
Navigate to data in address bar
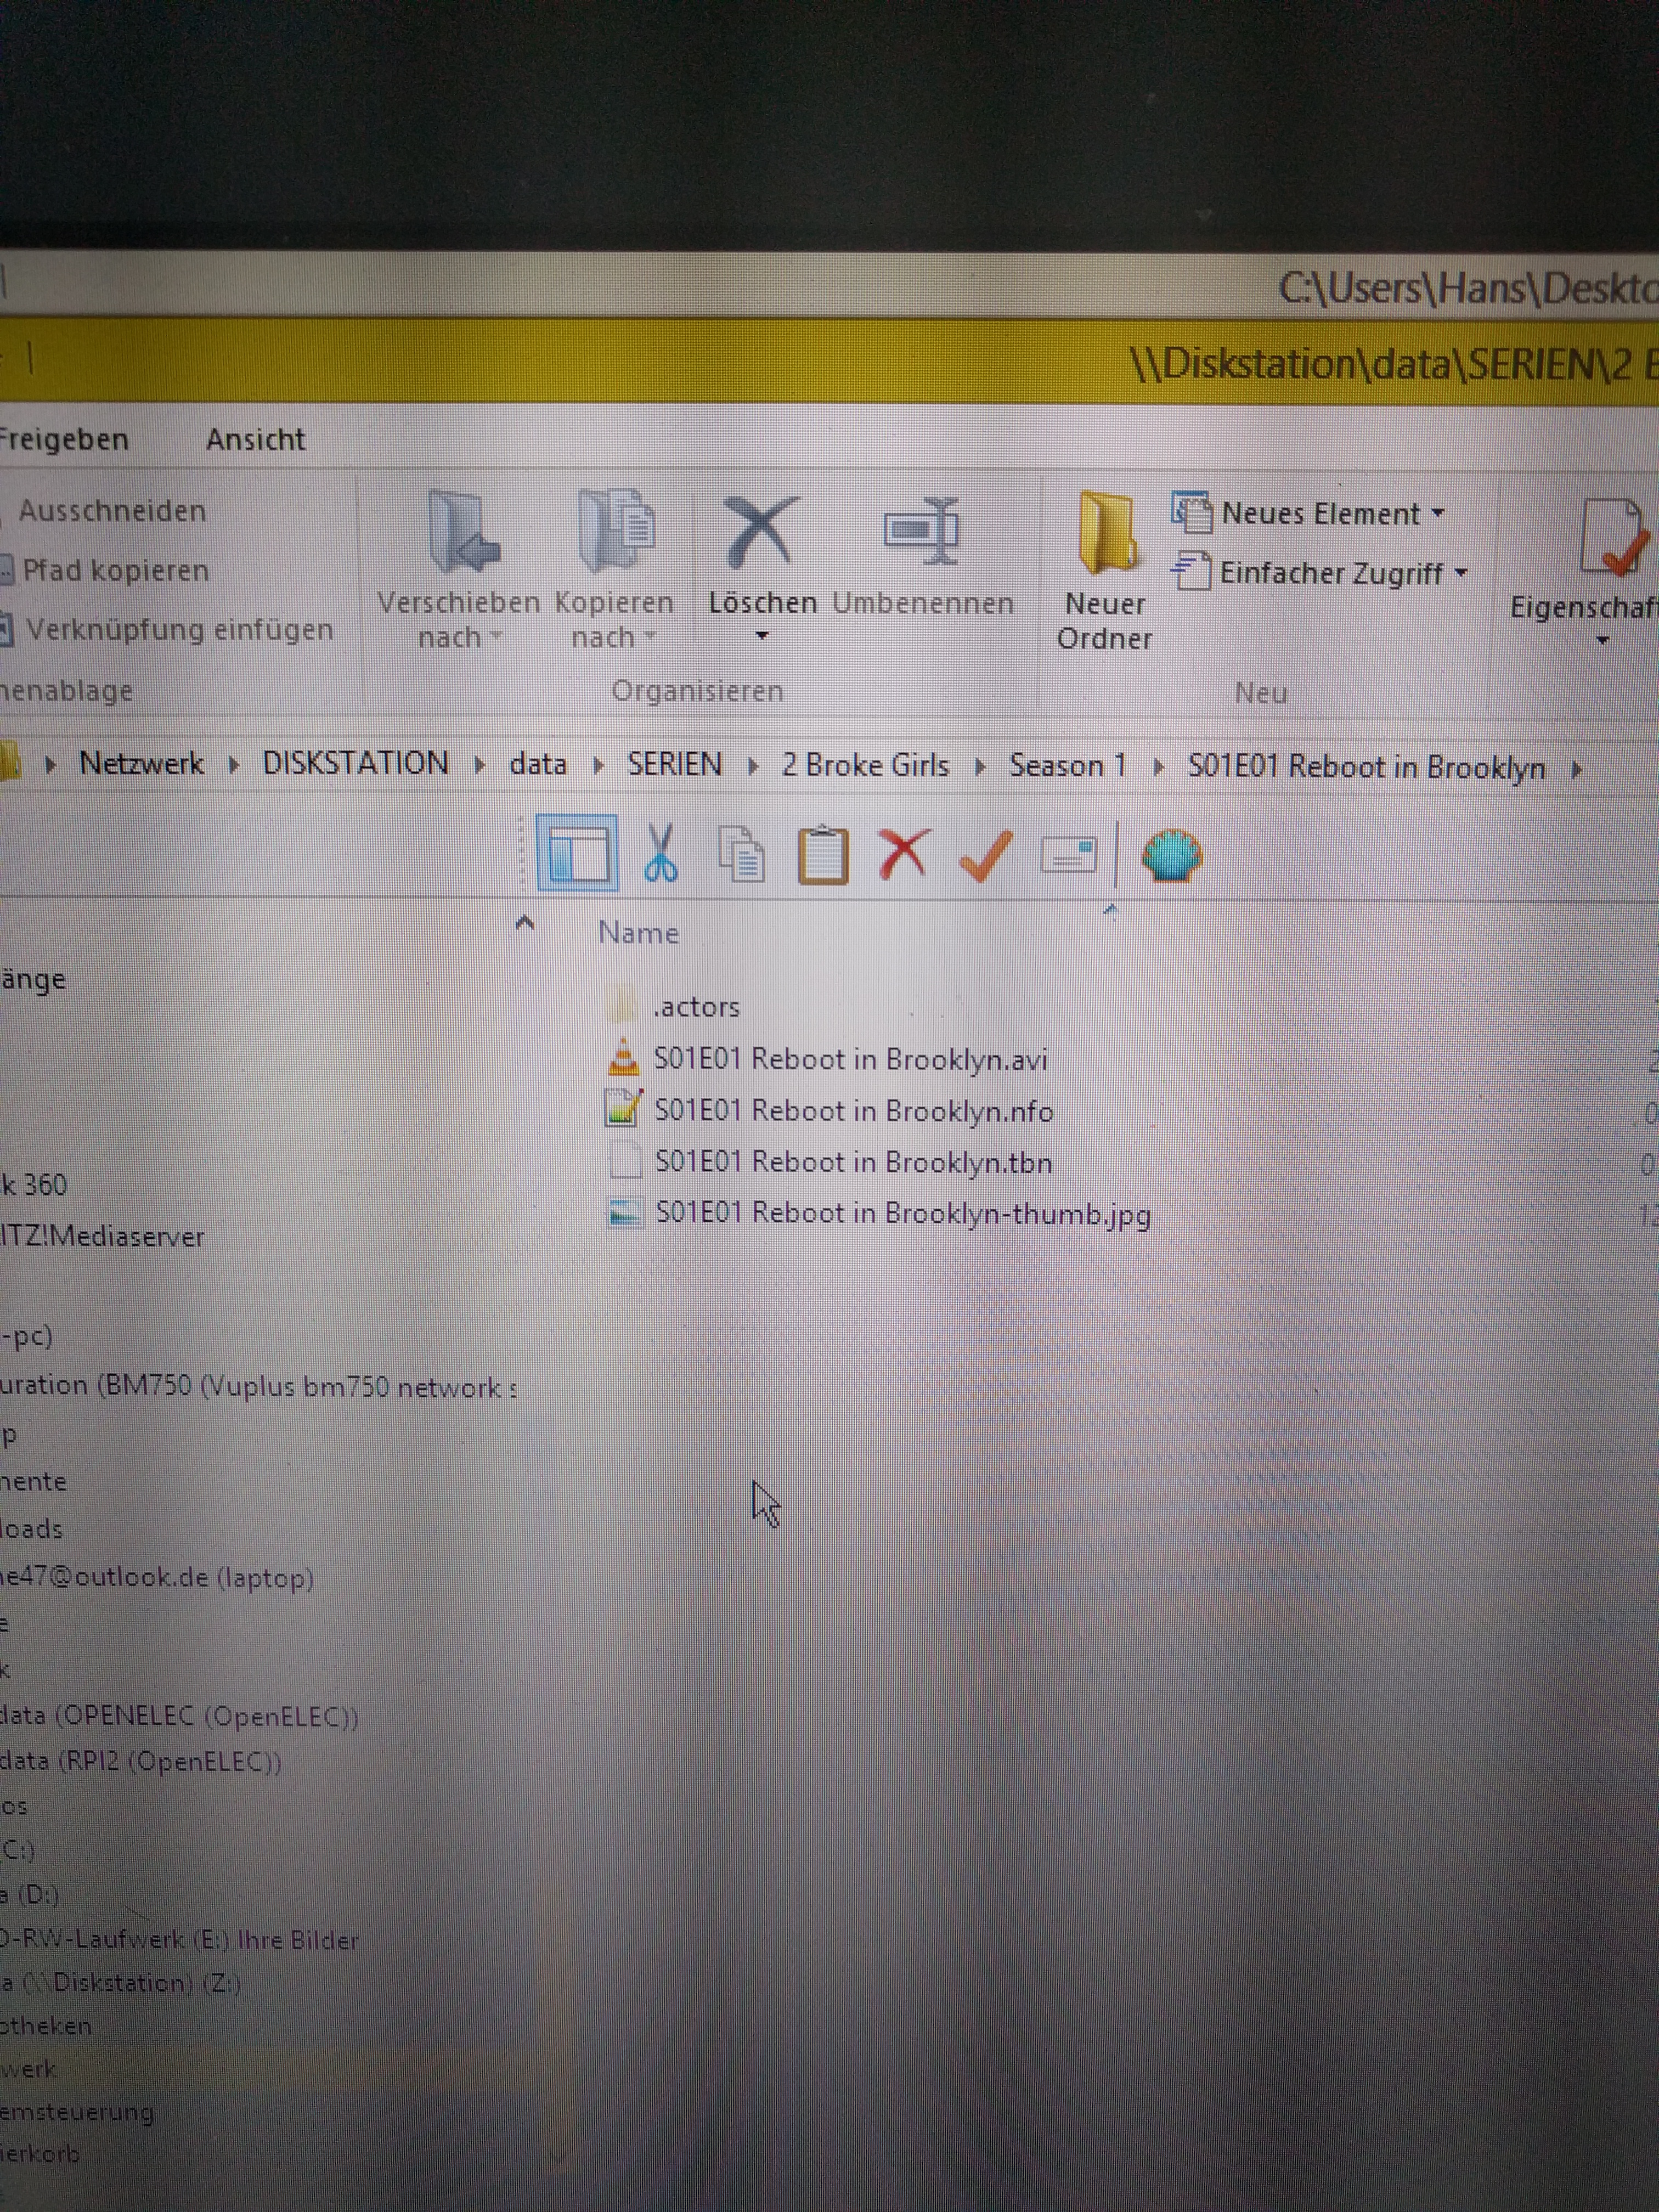(538, 764)
